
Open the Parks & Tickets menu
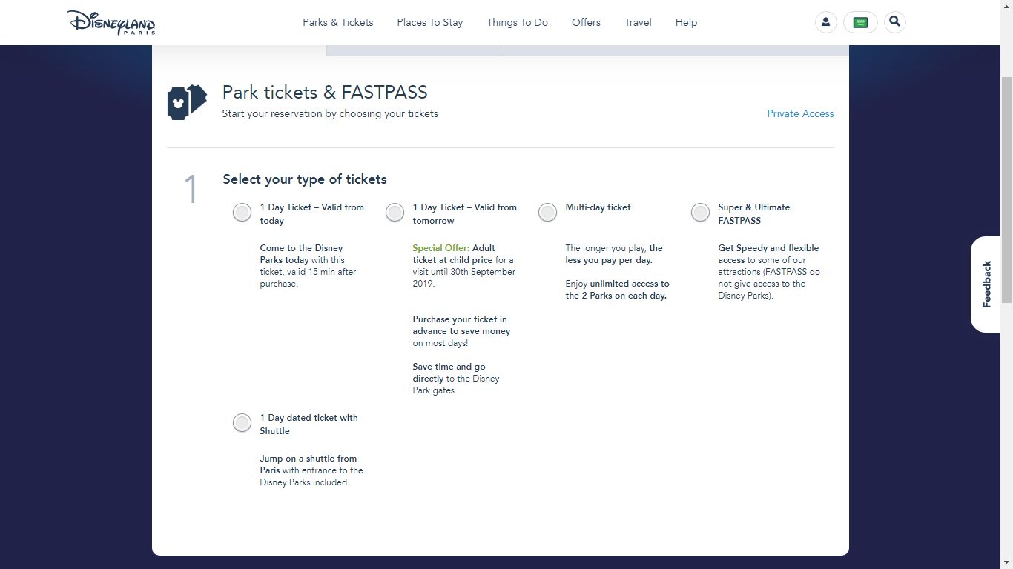click(338, 22)
